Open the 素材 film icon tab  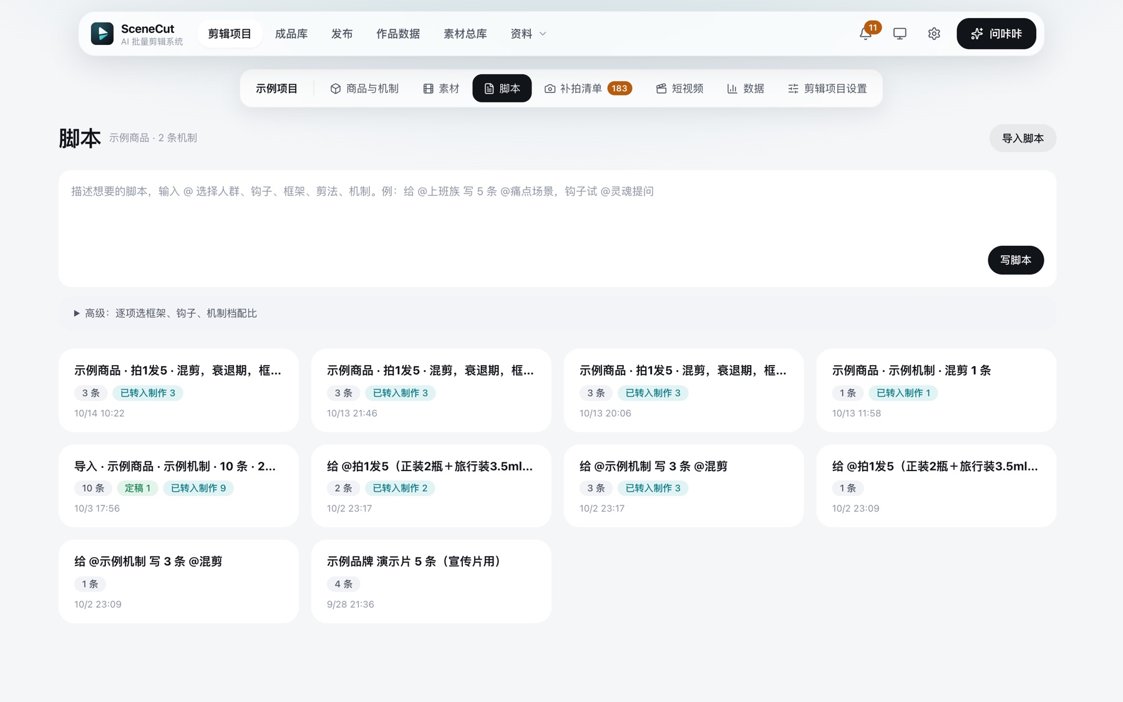click(x=441, y=89)
